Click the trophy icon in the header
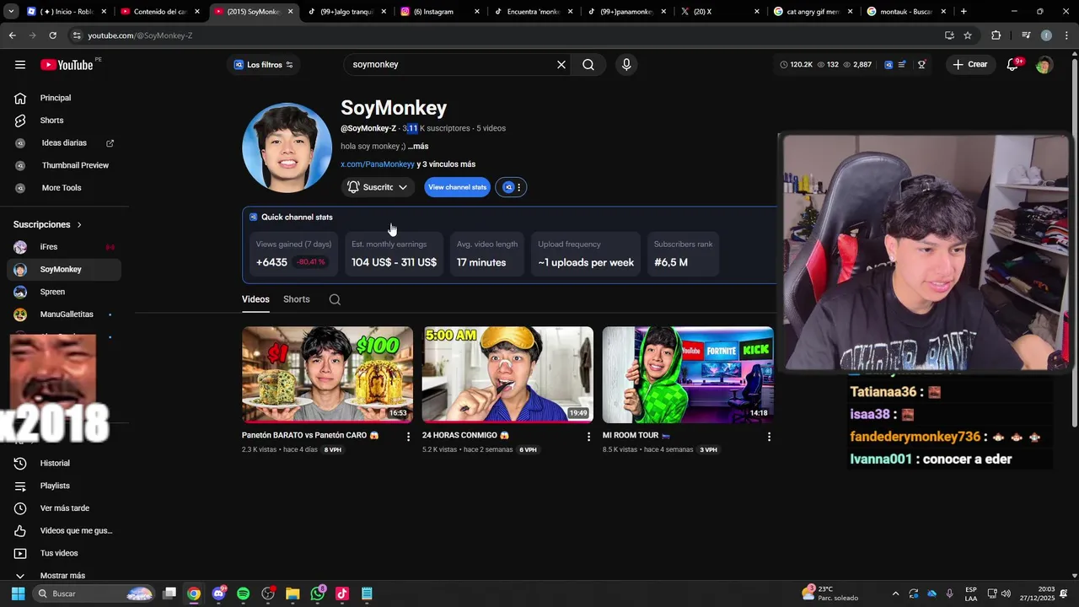Screen dimensions: 1079x607 pos(921,65)
